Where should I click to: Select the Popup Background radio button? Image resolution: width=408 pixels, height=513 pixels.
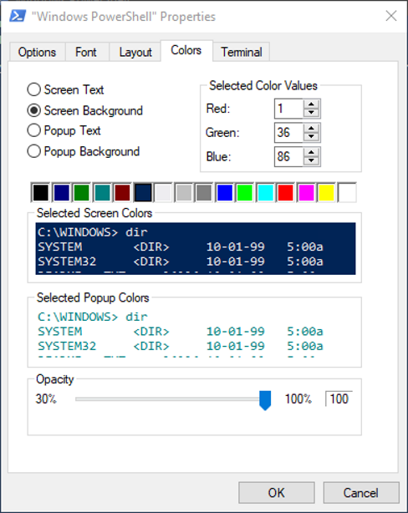coord(33,151)
